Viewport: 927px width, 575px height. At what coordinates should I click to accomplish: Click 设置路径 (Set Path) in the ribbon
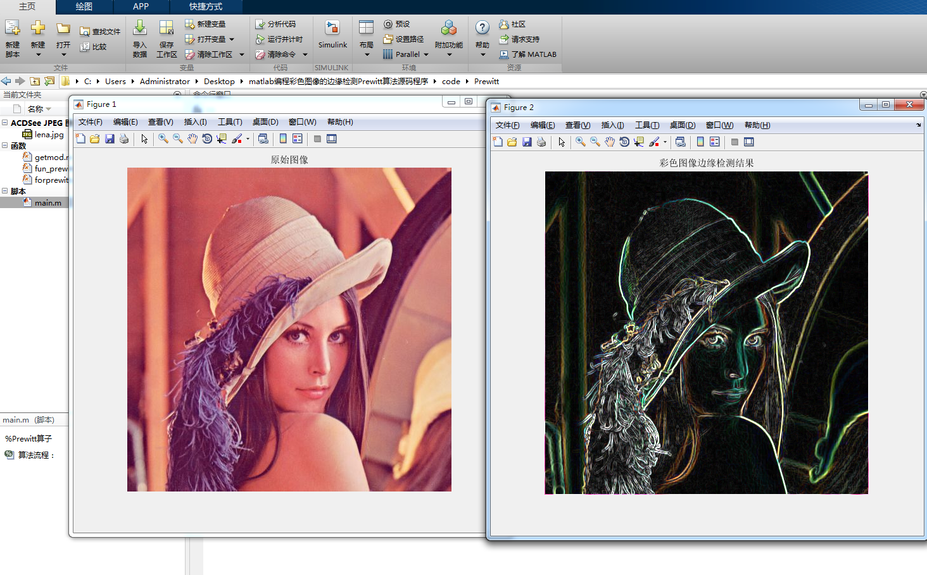pos(403,39)
